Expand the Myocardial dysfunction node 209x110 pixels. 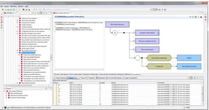[x=17, y=50]
